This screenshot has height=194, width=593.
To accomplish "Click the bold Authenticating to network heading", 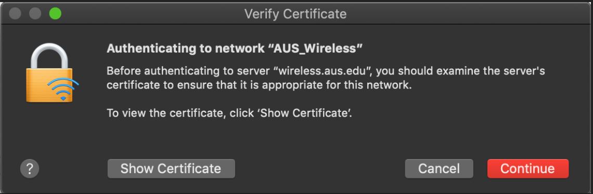I will tap(235, 48).
